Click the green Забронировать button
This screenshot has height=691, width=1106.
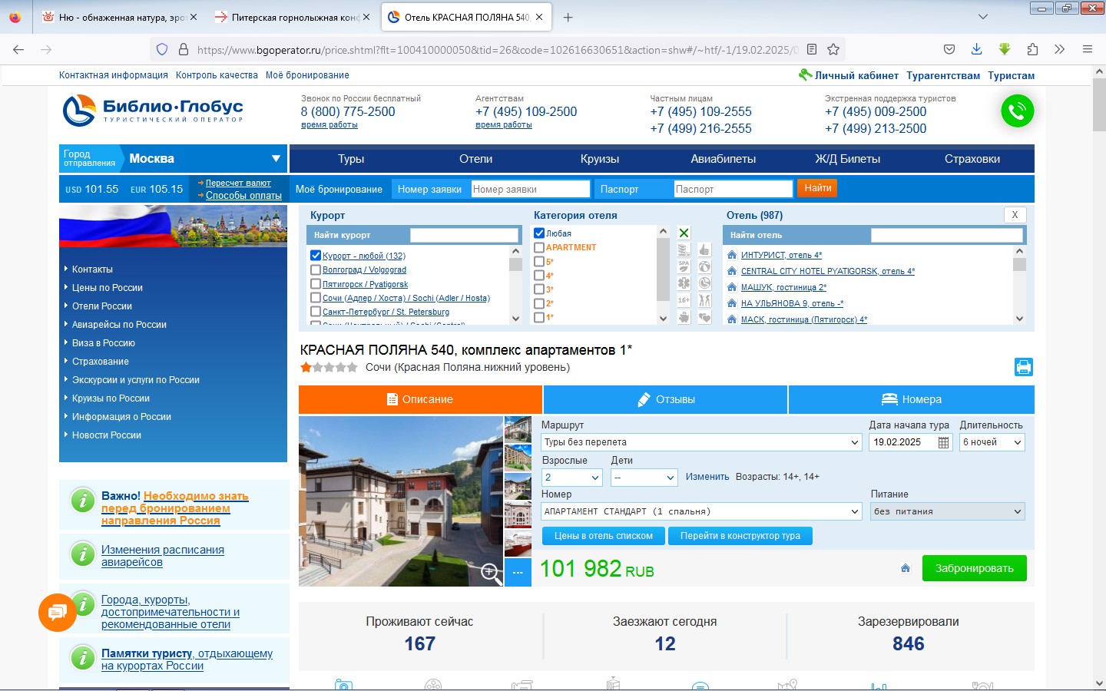(975, 568)
